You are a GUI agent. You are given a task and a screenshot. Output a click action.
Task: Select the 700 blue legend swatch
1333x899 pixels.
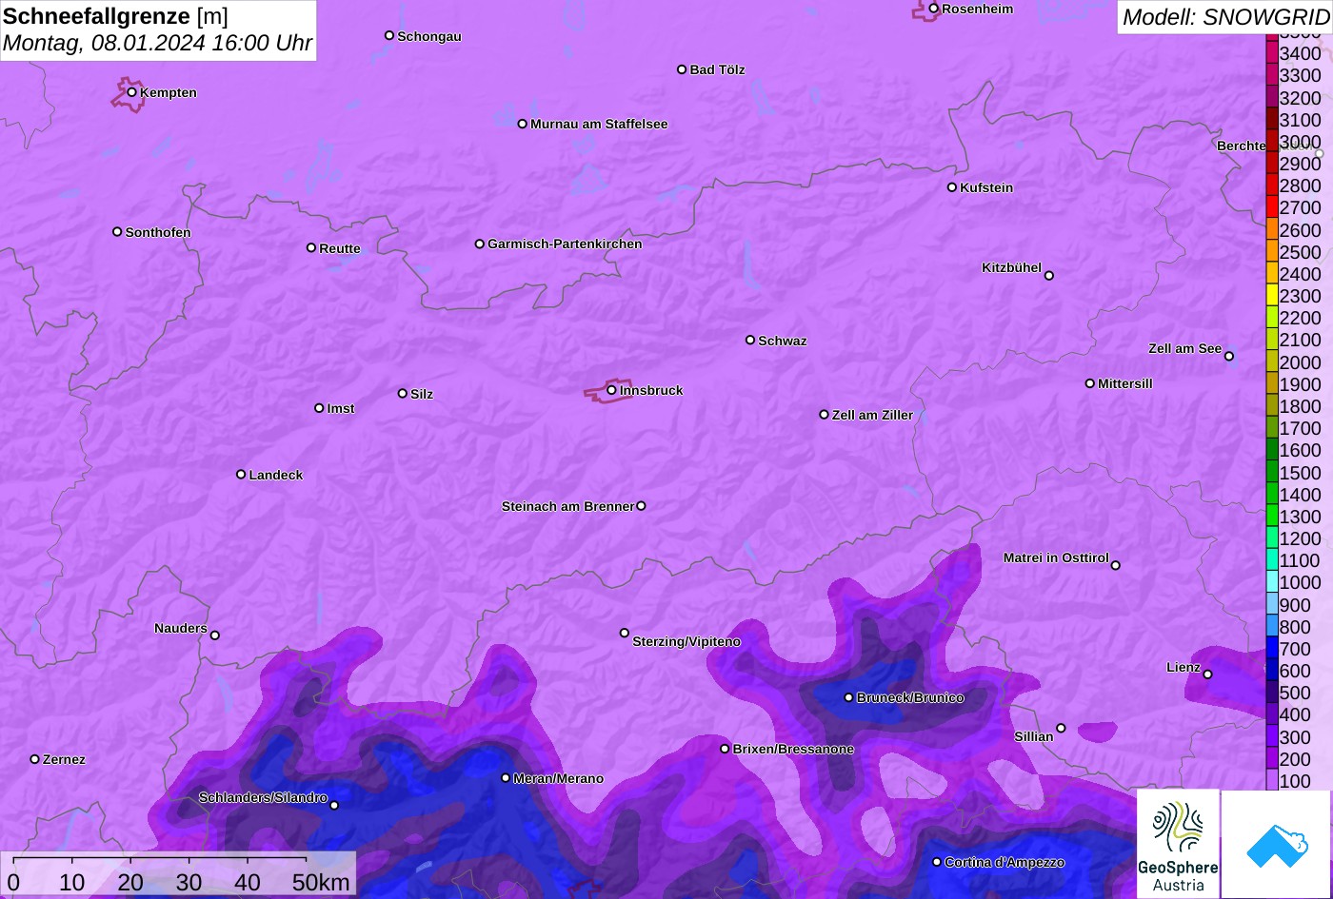click(1272, 648)
